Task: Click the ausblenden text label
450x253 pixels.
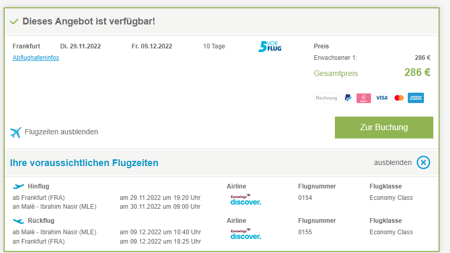Action: pyautogui.click(x=393, y=162)
